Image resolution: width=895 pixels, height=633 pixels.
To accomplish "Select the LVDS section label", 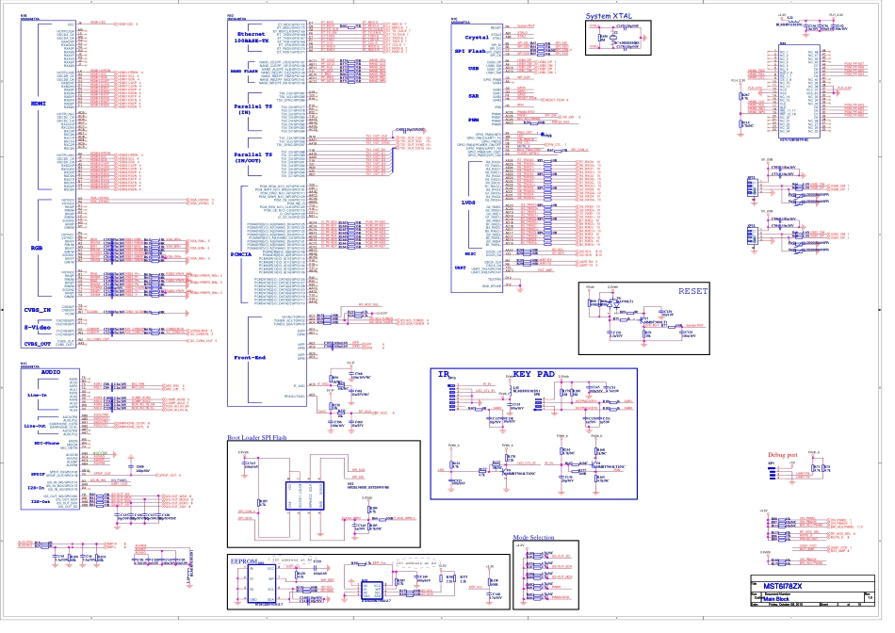I will (x=467, y=202).
